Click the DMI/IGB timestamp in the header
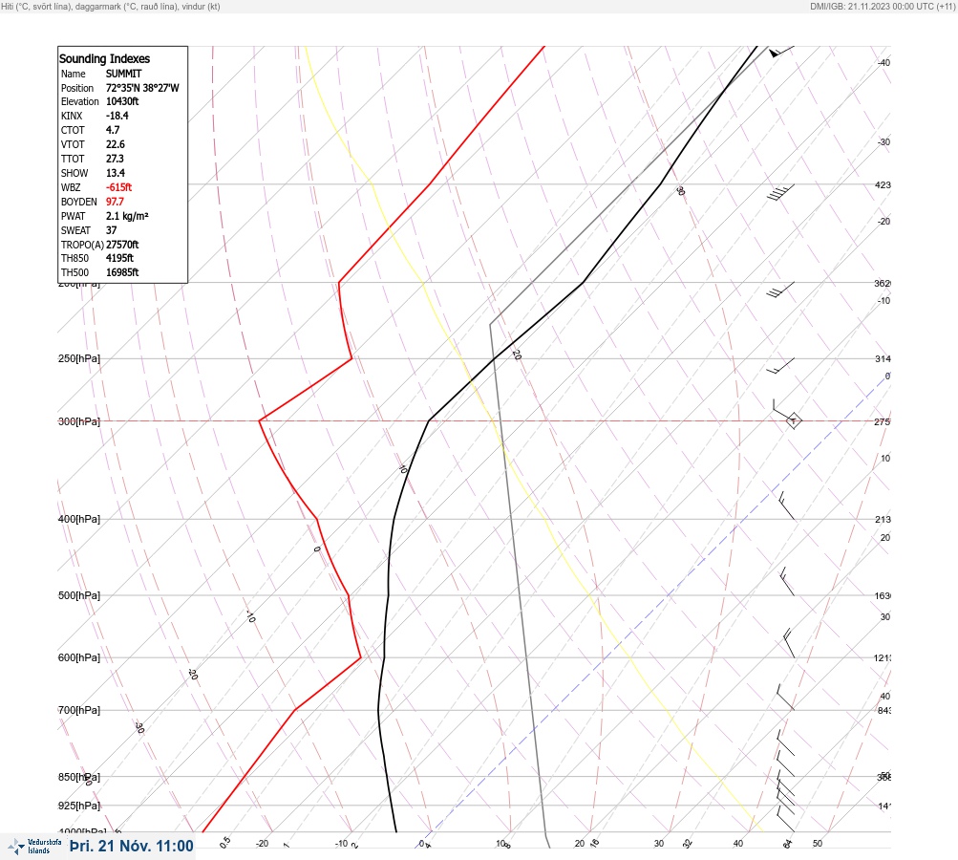 [x=883, y=6]
